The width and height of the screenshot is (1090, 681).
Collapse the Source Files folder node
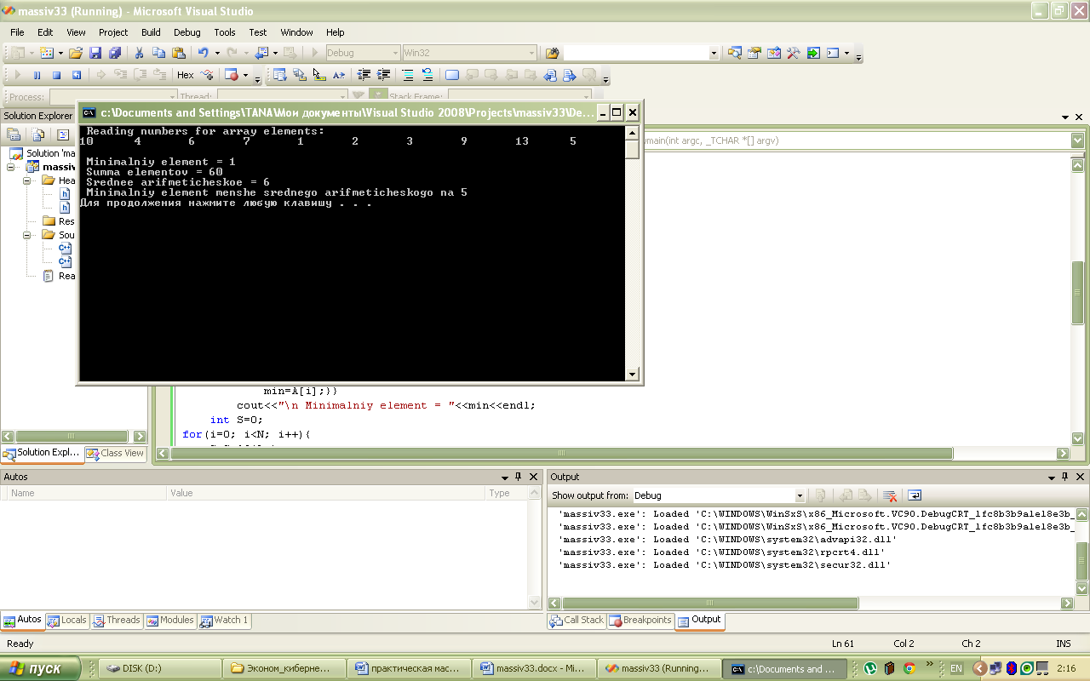click(x=26, y=235)
